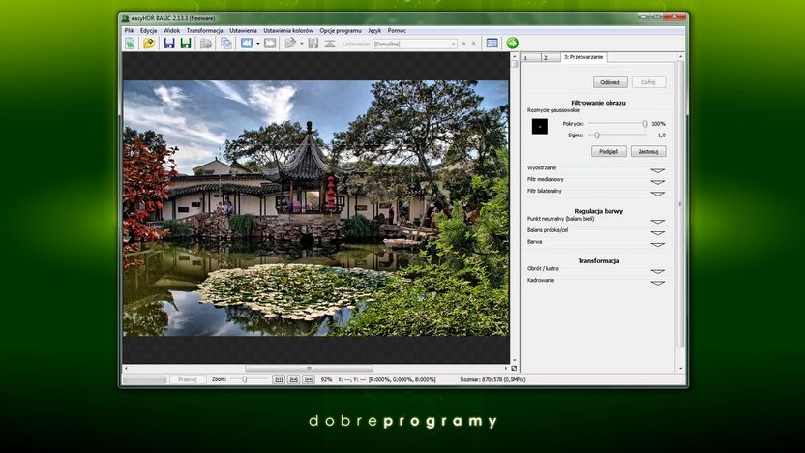Open the Widok menu
The image size is (805, 453).
(171, 30)
